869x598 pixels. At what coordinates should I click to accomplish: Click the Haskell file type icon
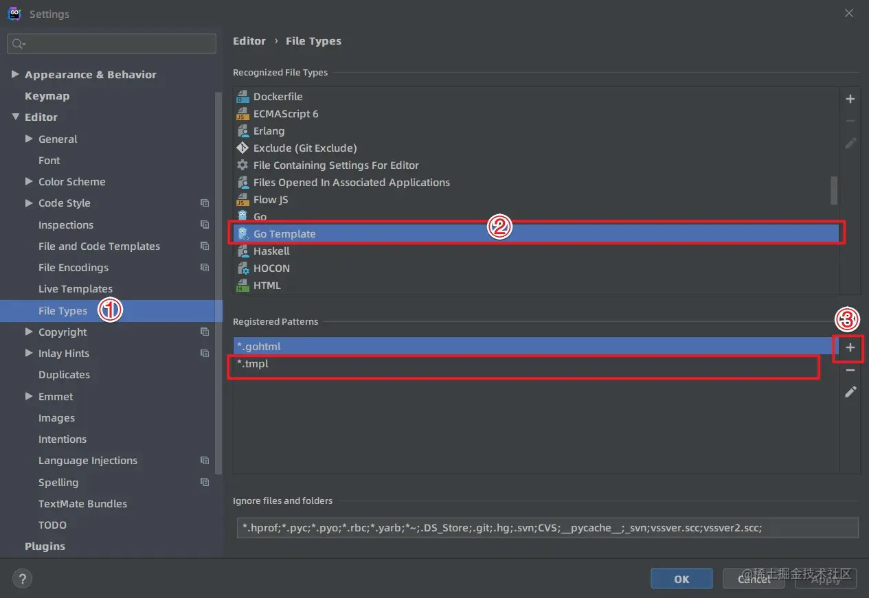(242, 251)
